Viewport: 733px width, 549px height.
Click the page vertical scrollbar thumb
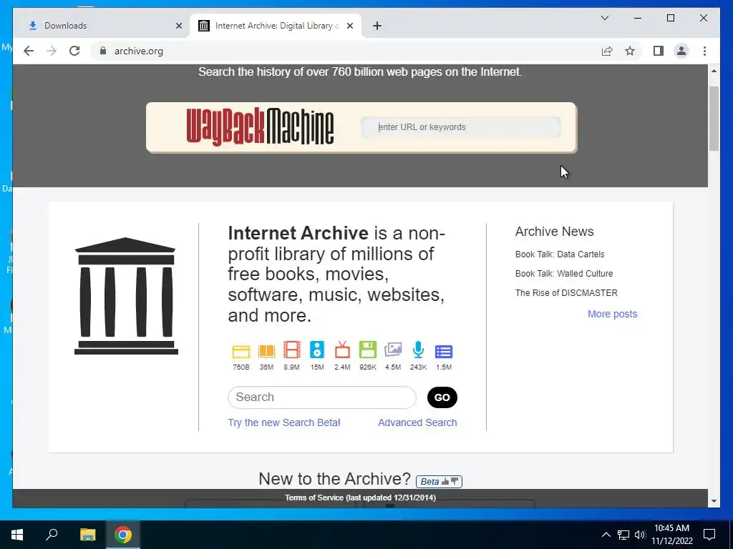pos(714,119)
